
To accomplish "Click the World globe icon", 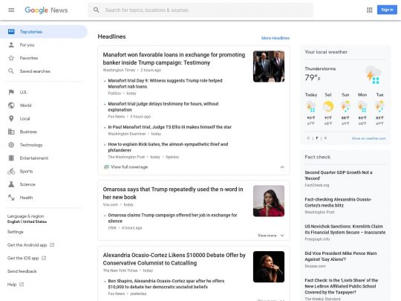I will (11, 106).
